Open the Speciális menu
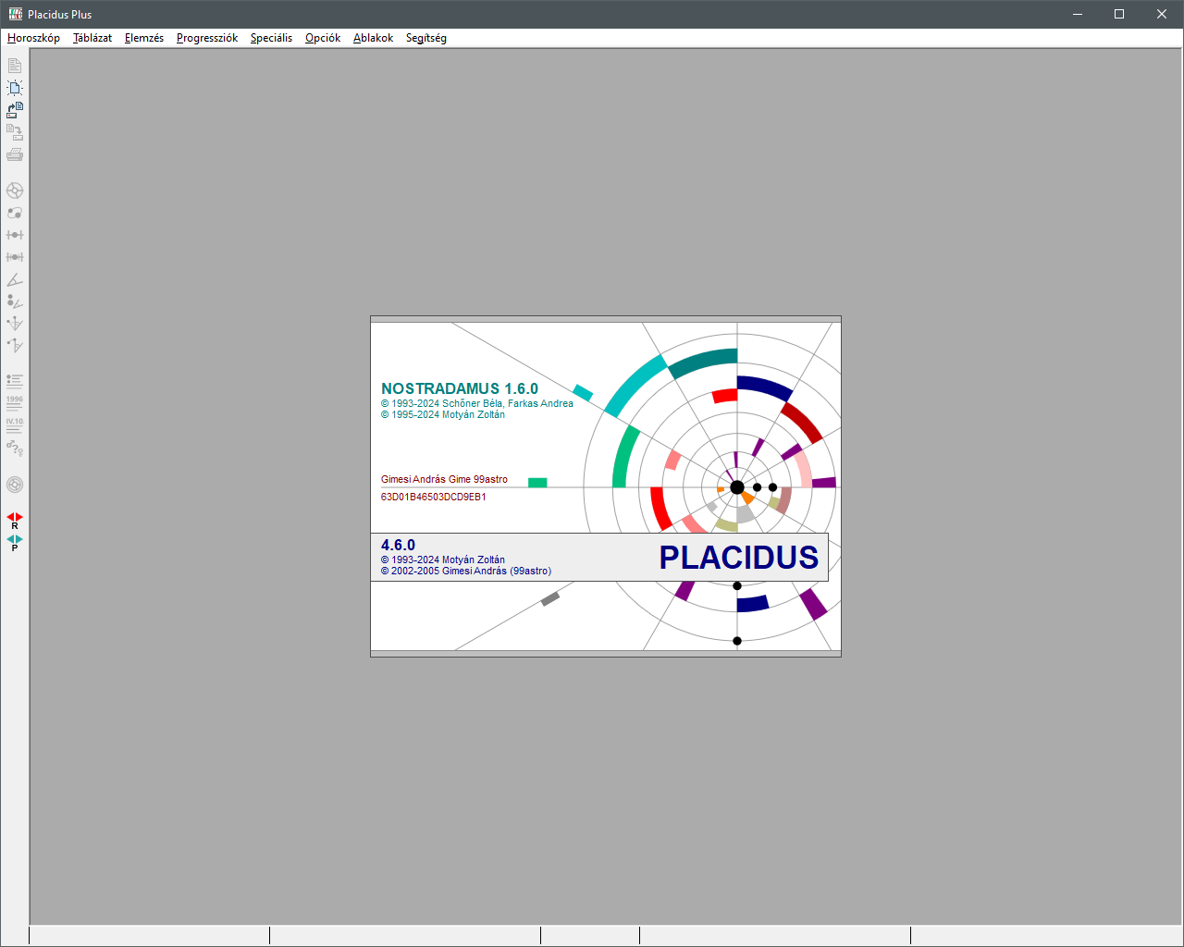The image size is (1184, 947). click(x=271, y=38)
